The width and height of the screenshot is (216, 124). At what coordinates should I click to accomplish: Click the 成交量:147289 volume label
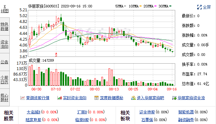41,60
